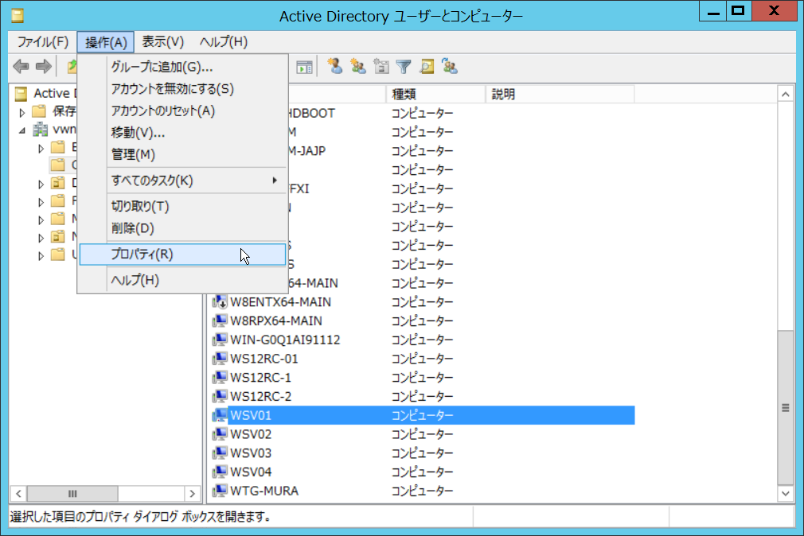This screenshot has width=804, height=536.
Task: Click the Back arrow in the toolbar
Action: click(21, 66)
